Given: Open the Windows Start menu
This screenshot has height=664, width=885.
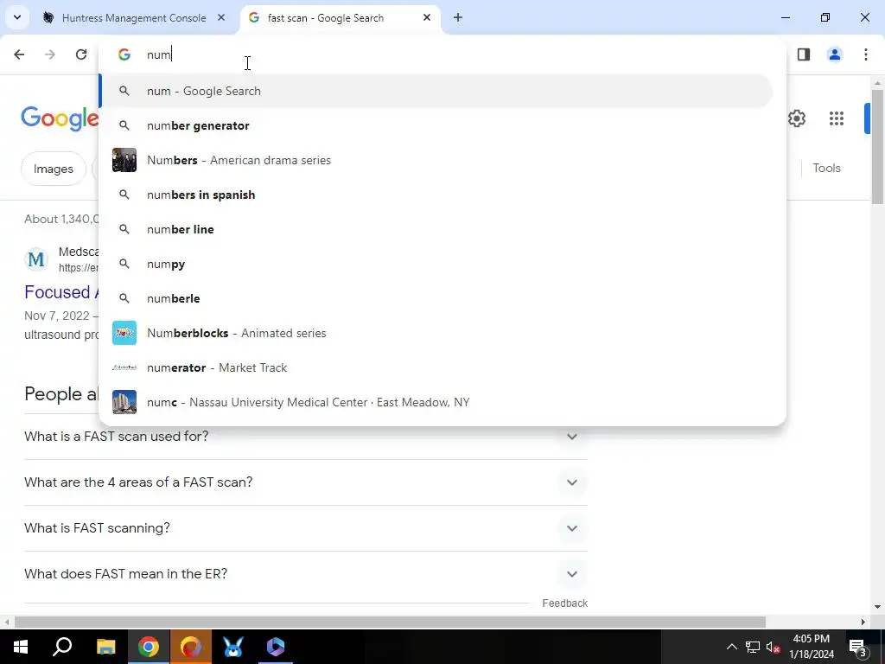Looking at the screenshot, I should tap(21, 647).
